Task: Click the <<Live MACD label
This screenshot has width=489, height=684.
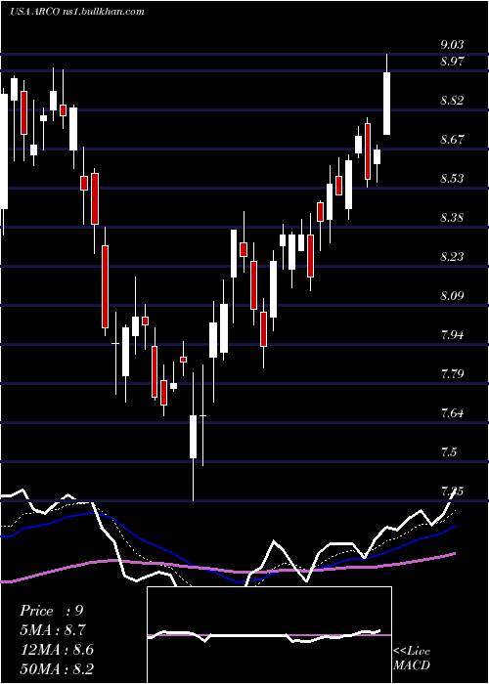Action: click(412, 658)
